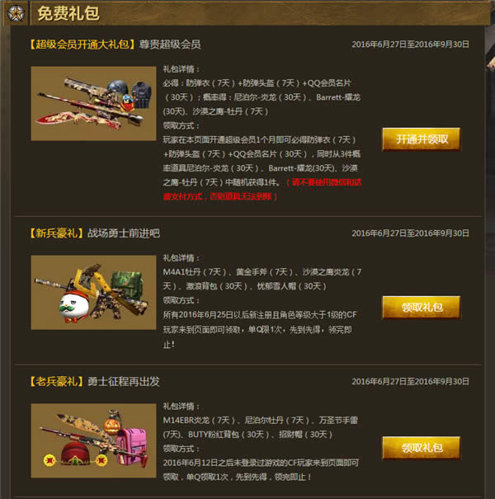Click 领取礼包 for the 老兵豪礼 pack
The image size is (495, 499).
pos(421,448)
